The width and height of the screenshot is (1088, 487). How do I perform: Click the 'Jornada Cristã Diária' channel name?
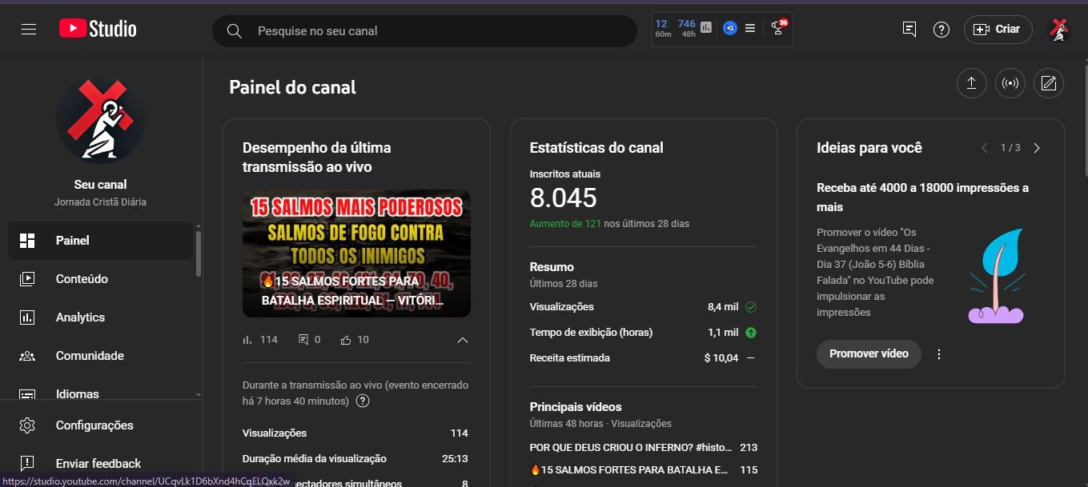click(x=101, y=202)
